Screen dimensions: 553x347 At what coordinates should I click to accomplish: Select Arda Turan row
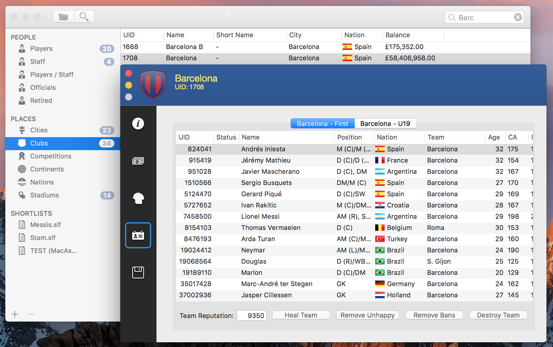tap(354, 239)
